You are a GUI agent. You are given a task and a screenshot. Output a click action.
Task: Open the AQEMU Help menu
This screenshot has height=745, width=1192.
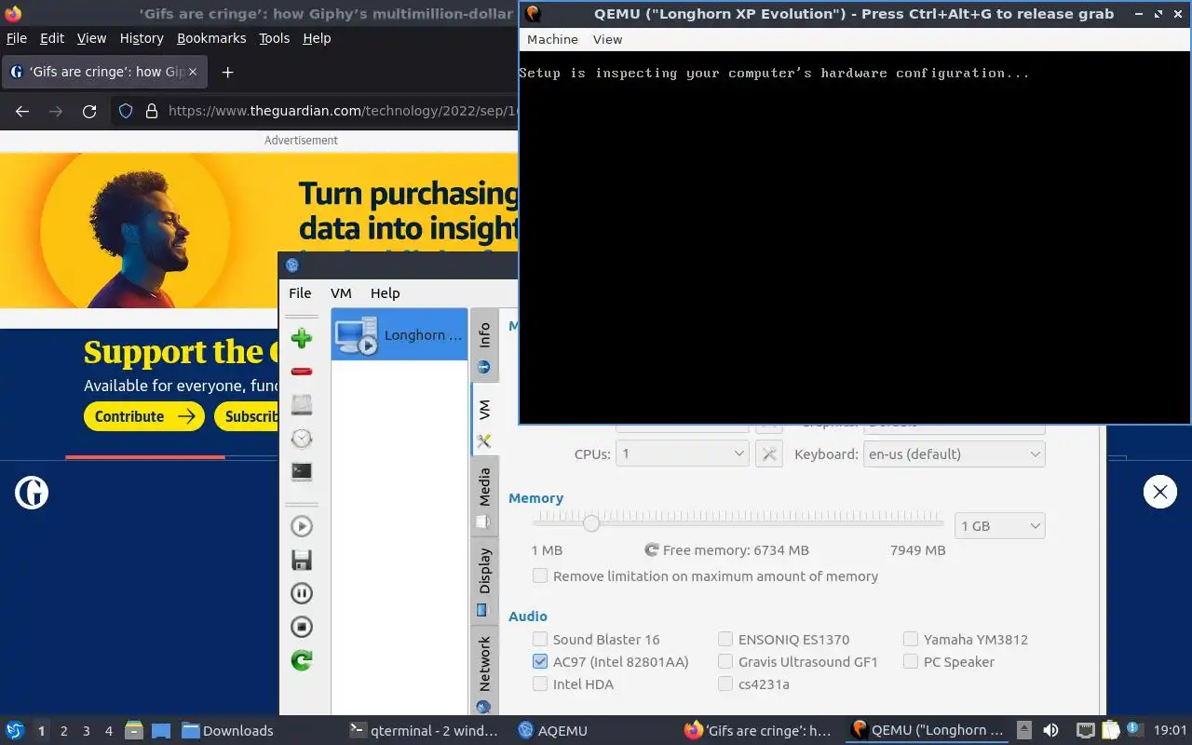click(x=385, y=292)
